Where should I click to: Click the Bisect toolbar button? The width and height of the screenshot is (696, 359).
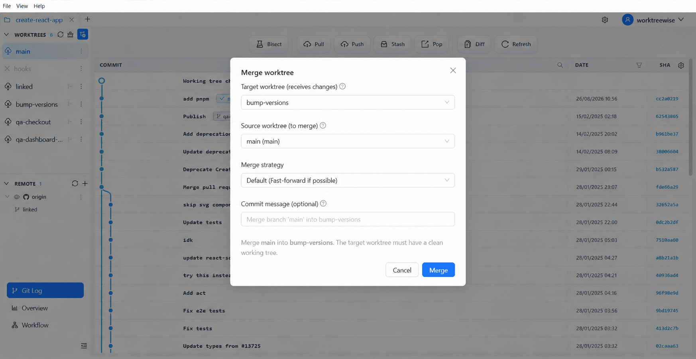[x=269, y=44]
